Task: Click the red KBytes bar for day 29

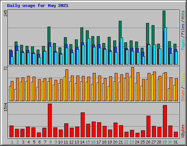Action: click(165, 121)
